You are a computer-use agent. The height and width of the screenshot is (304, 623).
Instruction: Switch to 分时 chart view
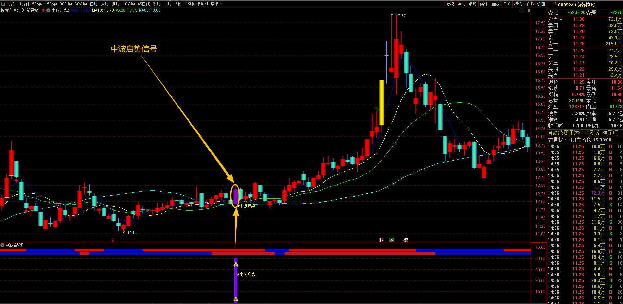[12, 4]
